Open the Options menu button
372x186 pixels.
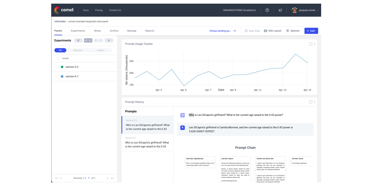click(293, 31)
